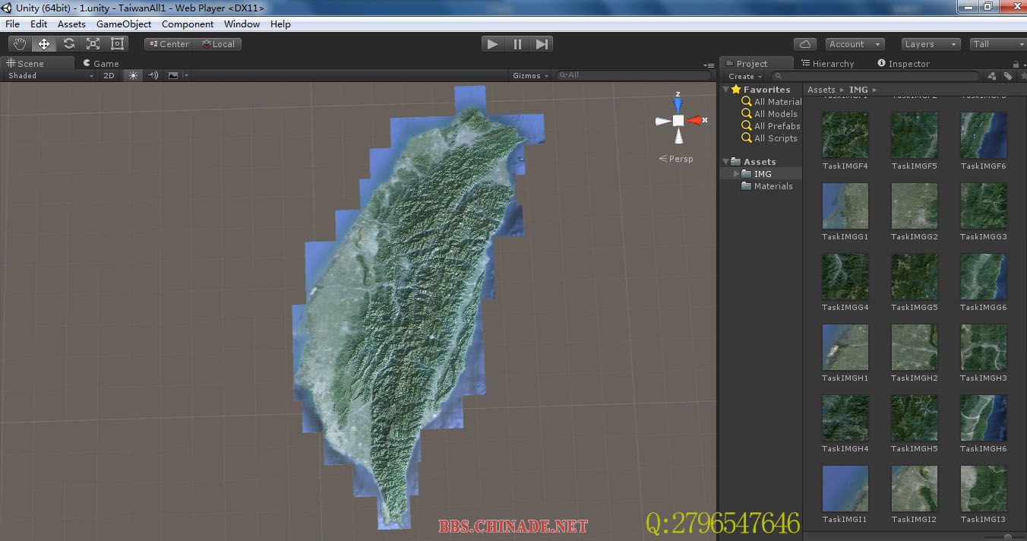Switch to the Hierarchy tab
1027x541 pixels.
pyautogui.click(x=827, y=64)
